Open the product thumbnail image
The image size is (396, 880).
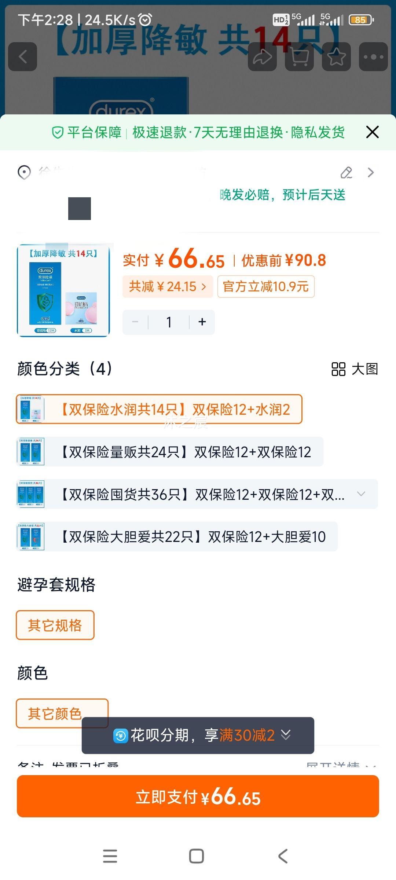pos(63,290)
